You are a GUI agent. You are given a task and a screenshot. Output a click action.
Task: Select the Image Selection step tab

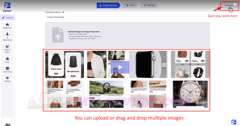108,5
